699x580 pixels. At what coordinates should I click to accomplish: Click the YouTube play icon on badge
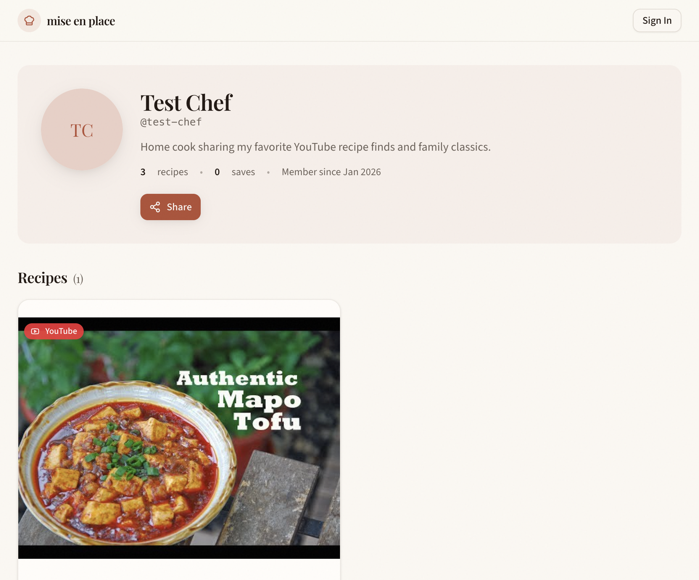click(35, 331)
